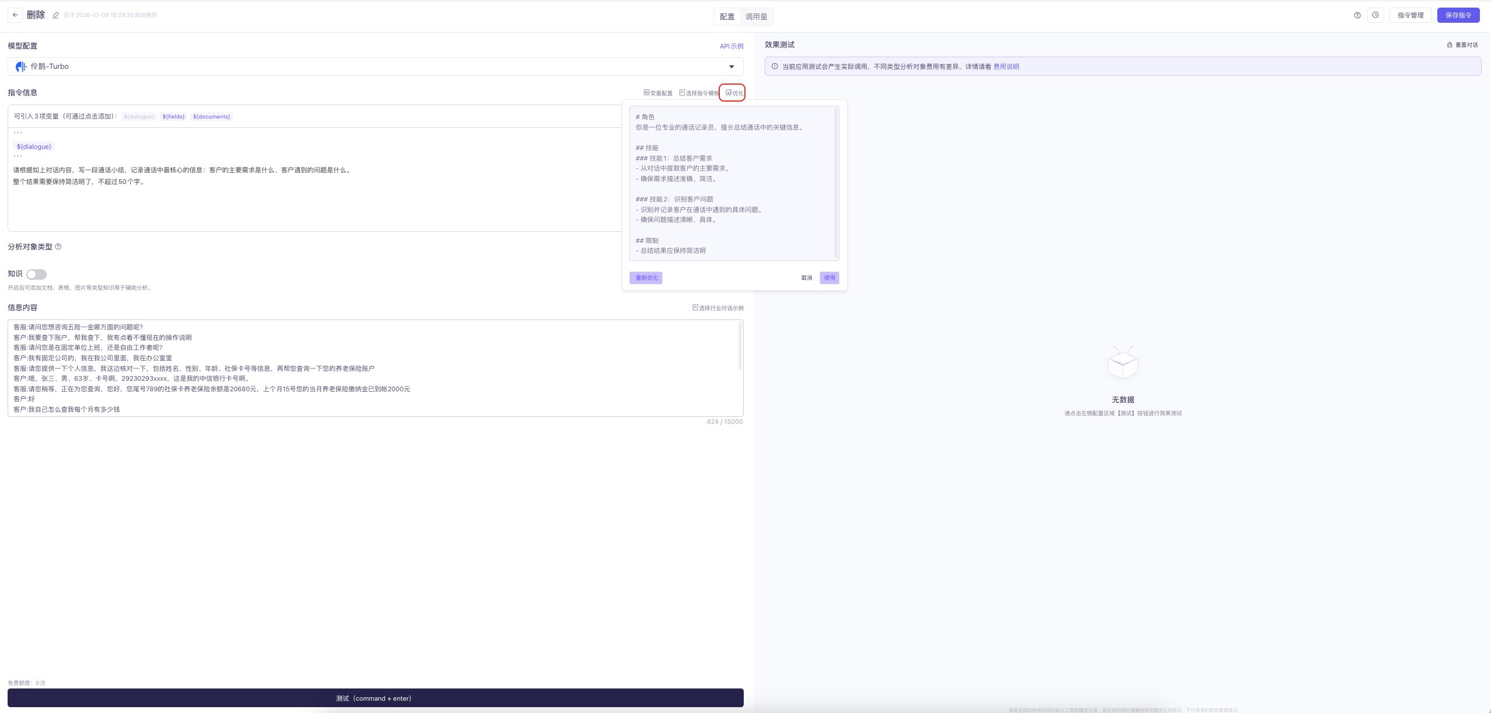Click the text "### 技能2: 识别客户问题"
Screen dimensions: 1491x713
pyautogui.click(x=674, y=199)
